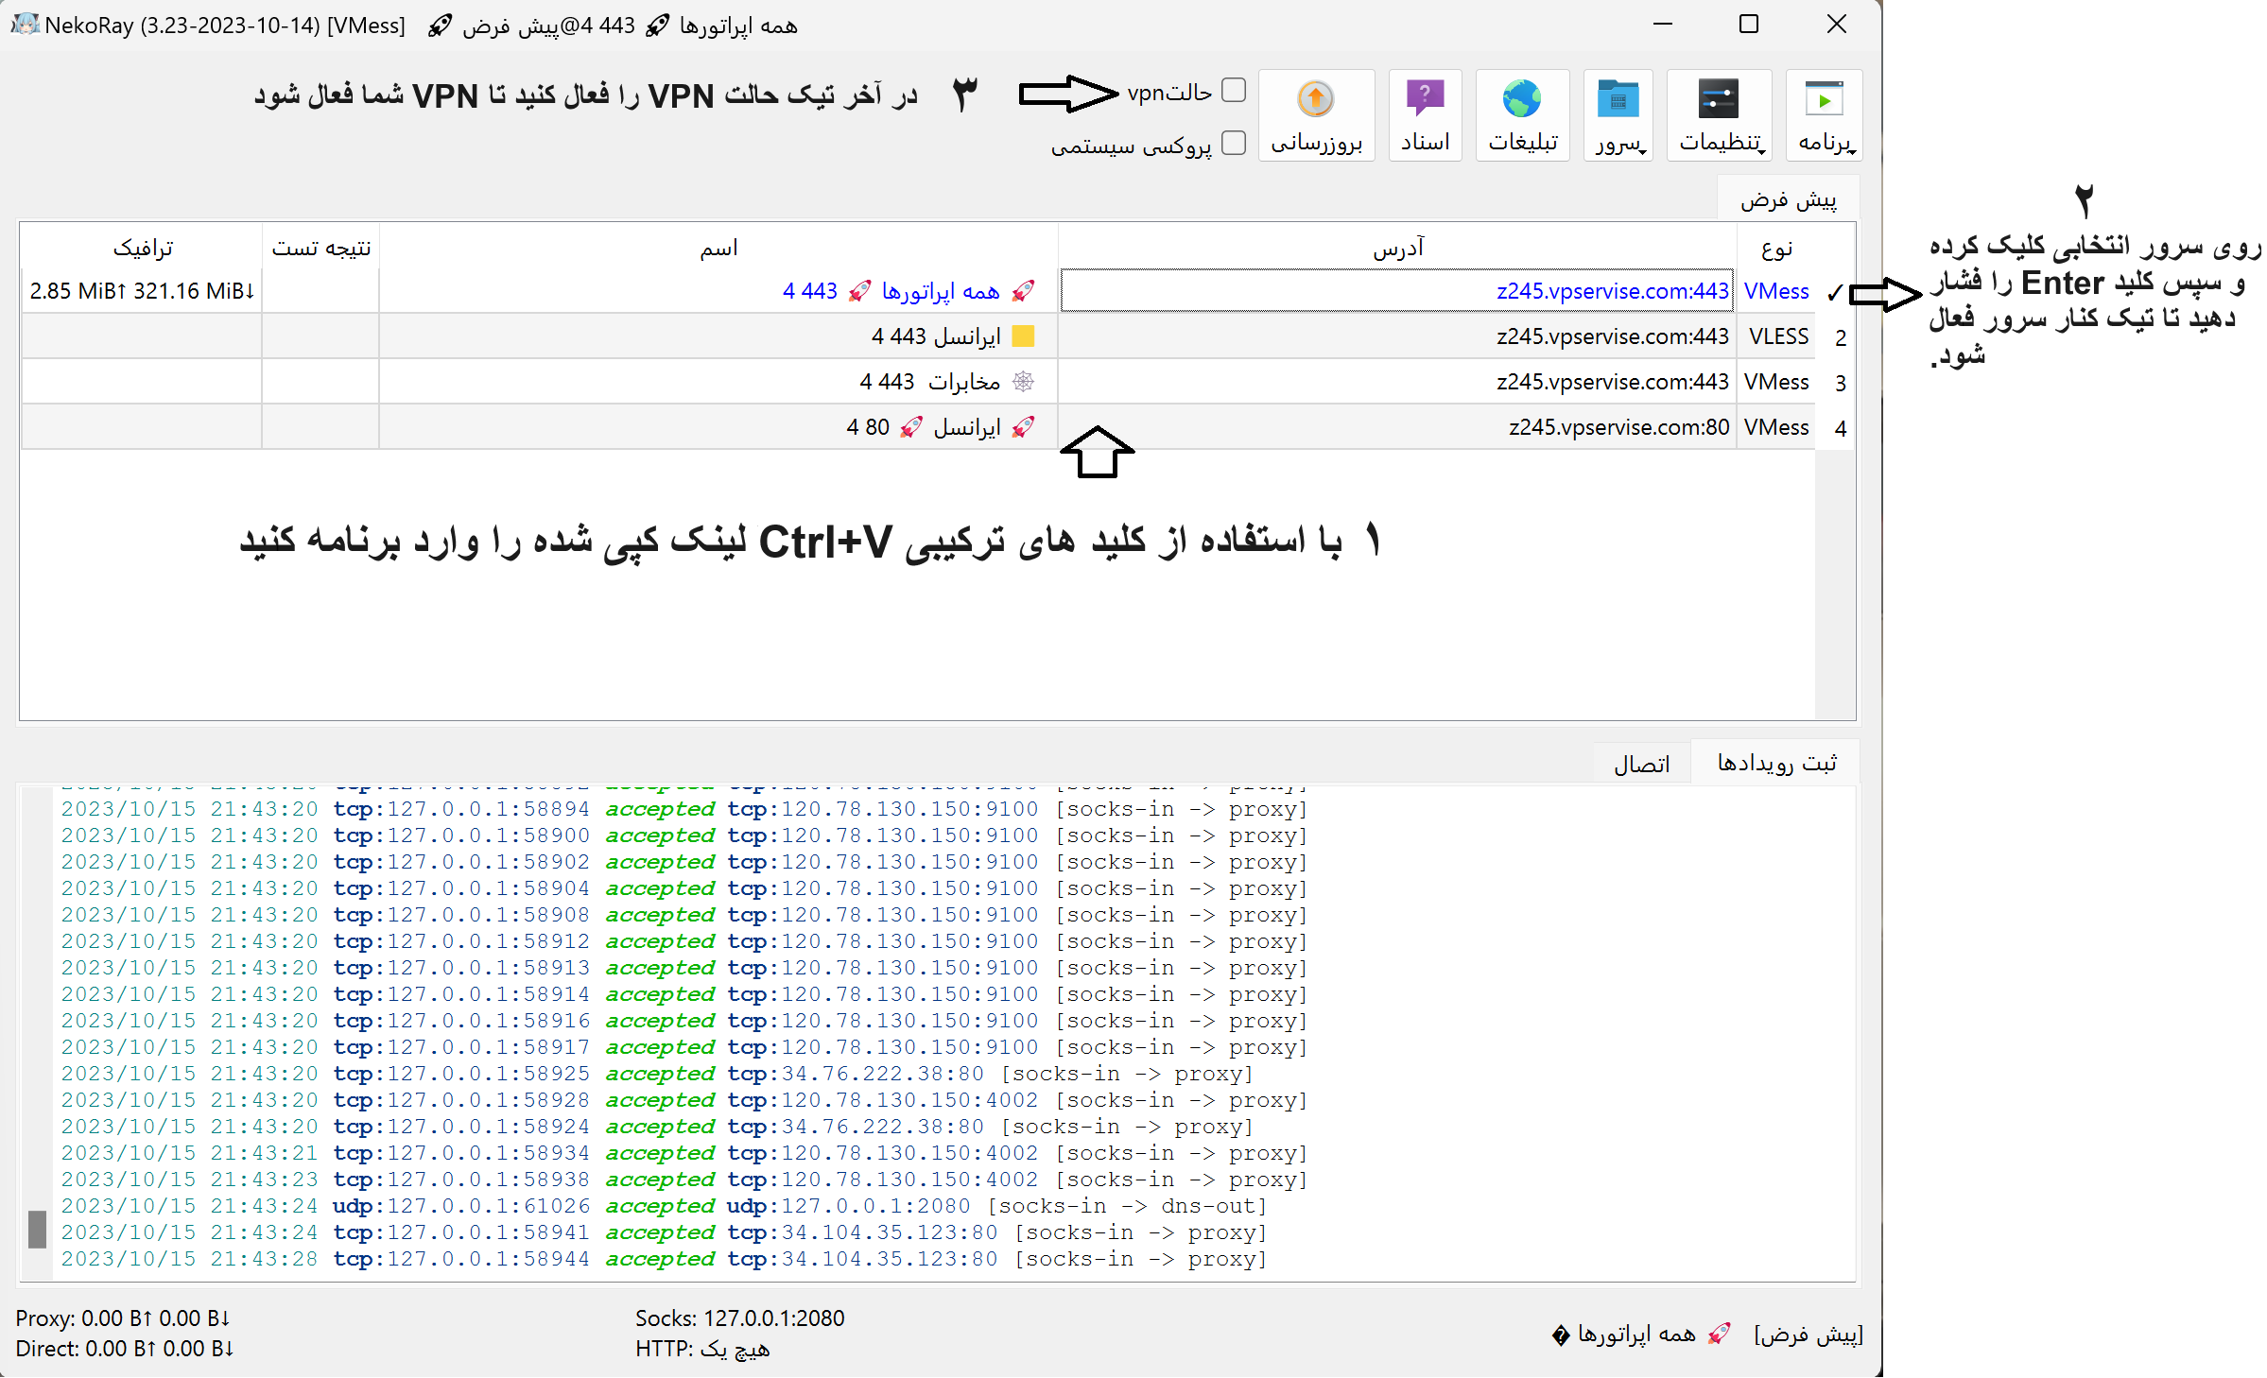Viewport: 2267px width, 1378px height.
Task: Click the log panel scrollbar thumb
Action: 37,1229
